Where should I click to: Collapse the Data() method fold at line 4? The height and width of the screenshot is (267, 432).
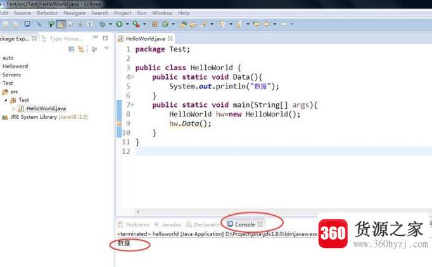132,77
